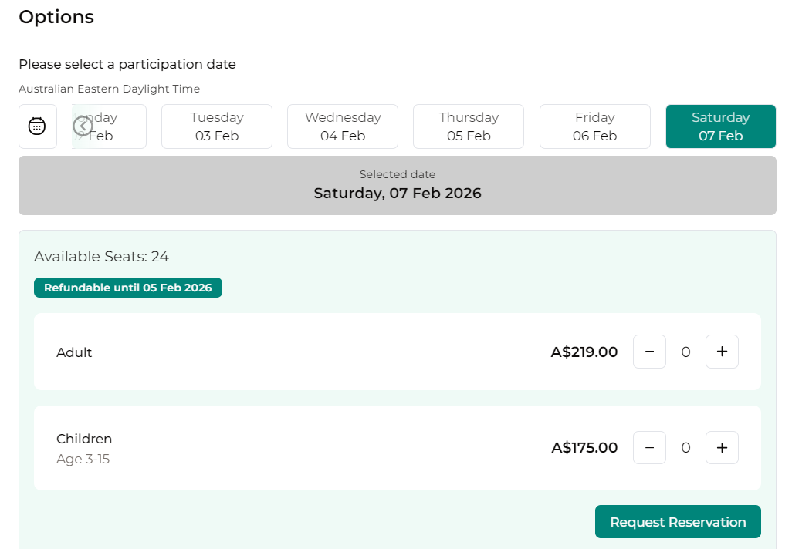
Task: Decrease Adult ticket count with minus
Action: pos(649,352)
